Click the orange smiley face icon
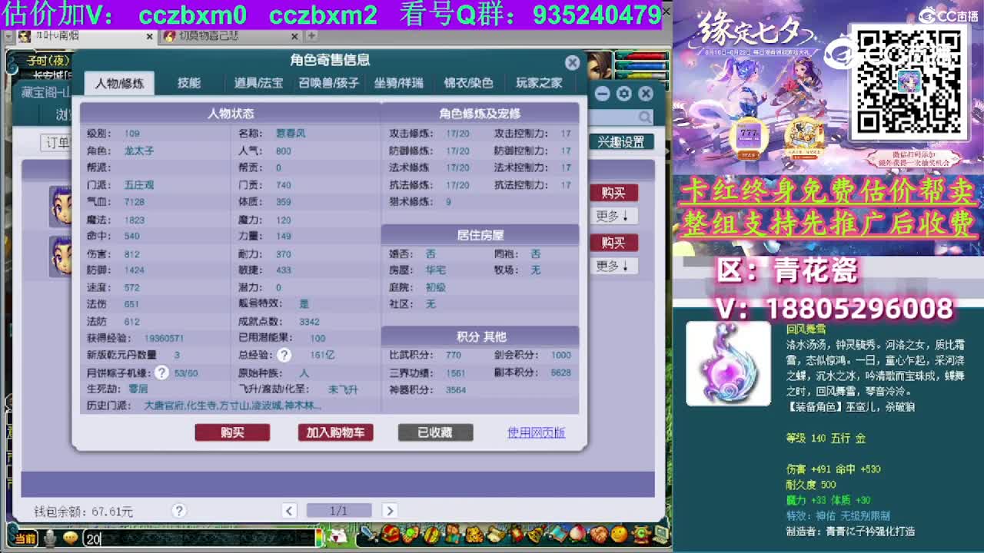The height and width of the screenshot is (553, 984). (618, 535)
